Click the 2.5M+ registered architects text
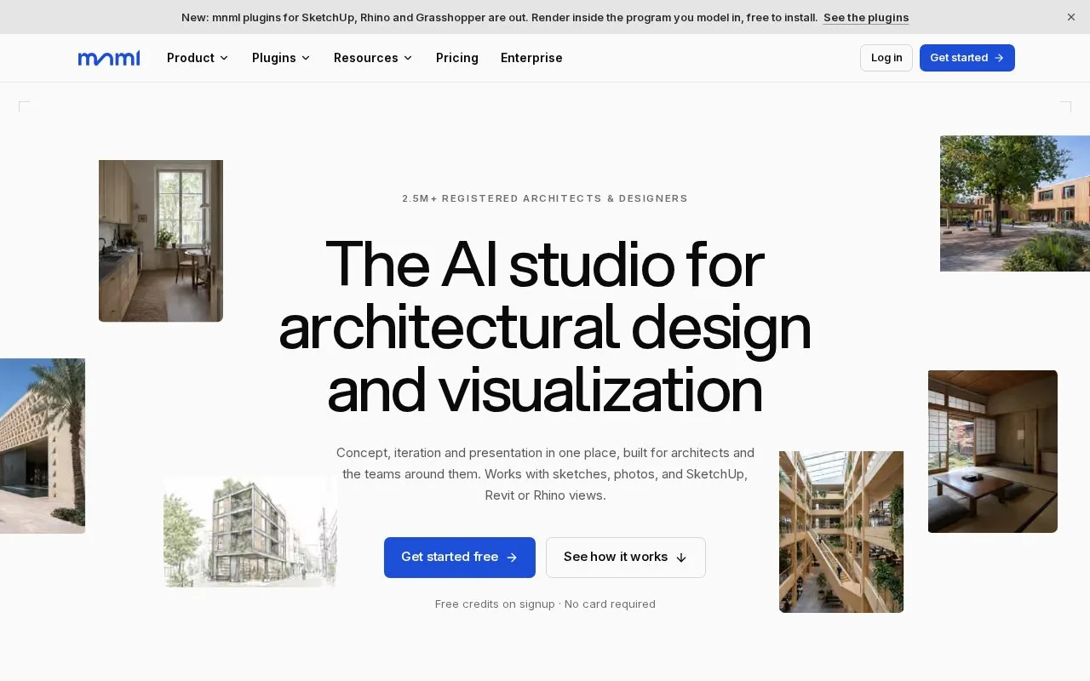 coord(545,198)
